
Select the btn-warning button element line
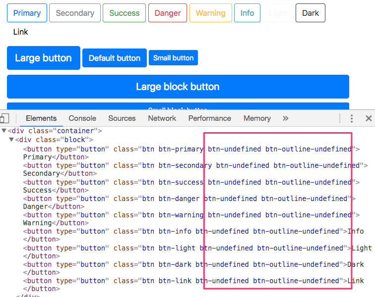191,215
